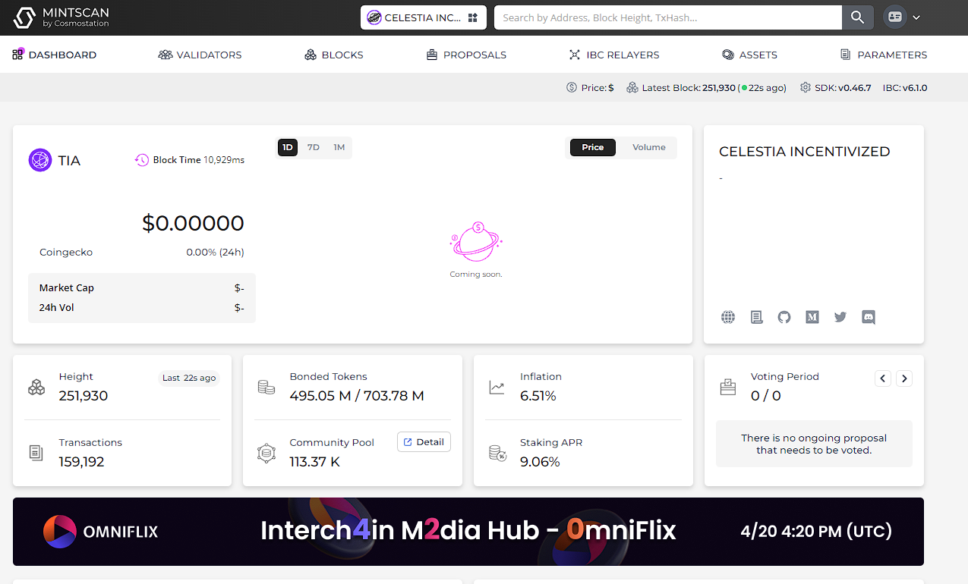Open the Celestia GitHub repository icon
968x584 pixels.
[784, 317]
